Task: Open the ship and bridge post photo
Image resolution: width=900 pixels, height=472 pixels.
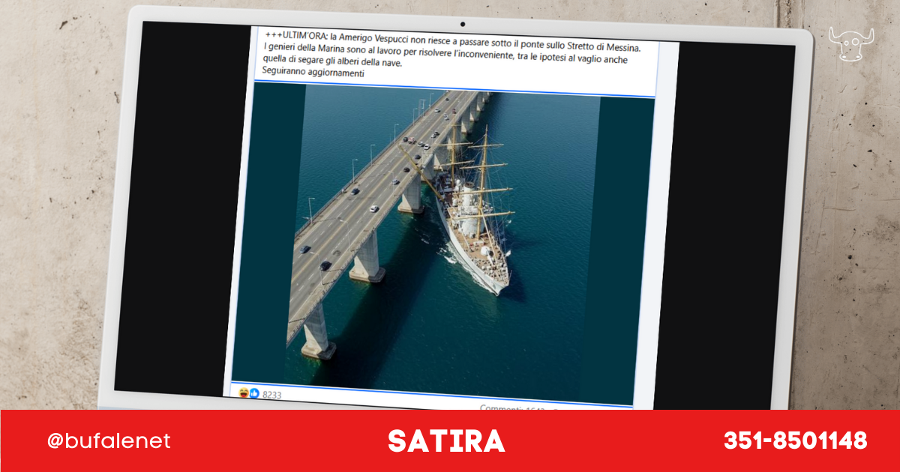Action: (x=442, y=240)
